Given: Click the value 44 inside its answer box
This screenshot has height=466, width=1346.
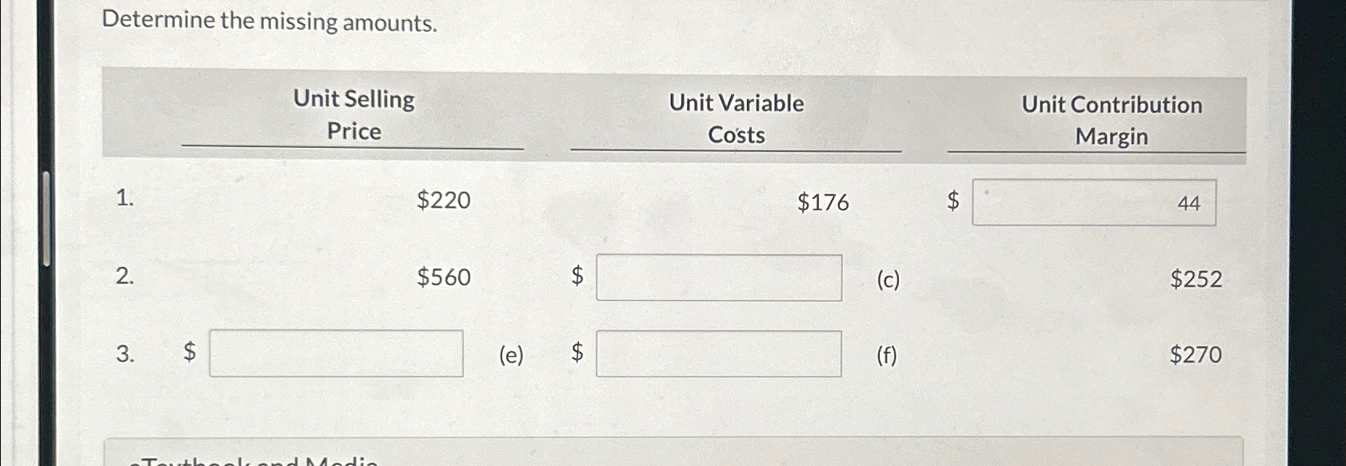Looking at the screenshot, I should pyautogui.click(x=1189, y=203).
